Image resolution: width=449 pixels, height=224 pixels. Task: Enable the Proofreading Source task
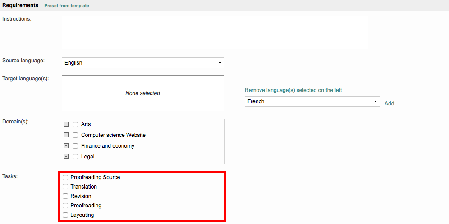[65, 177]
